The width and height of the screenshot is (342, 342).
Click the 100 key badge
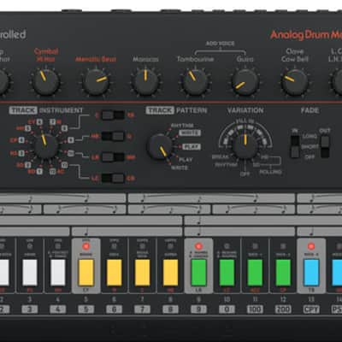click(255, 310)
